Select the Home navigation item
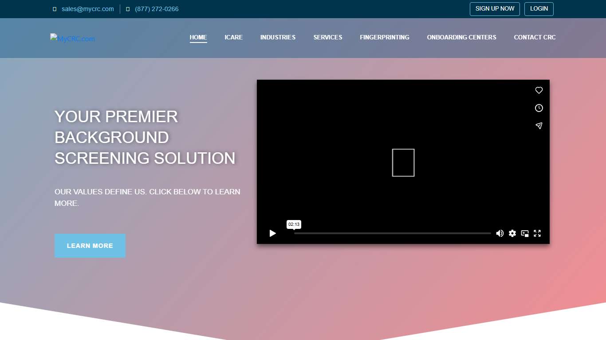 pyautogui.click(x=198, y=37)
